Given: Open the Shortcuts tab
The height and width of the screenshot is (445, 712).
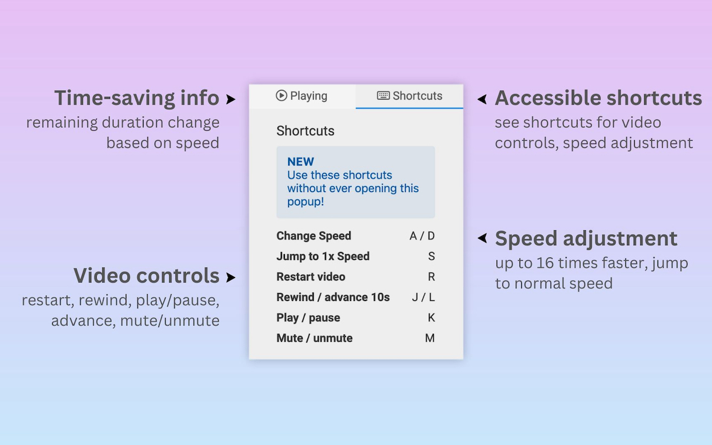Looking at the screenshot, I should click(x=409, y=96).
